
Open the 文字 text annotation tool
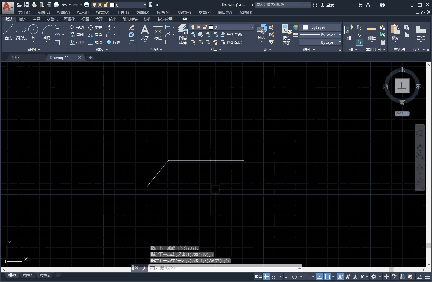click(145, 32)
